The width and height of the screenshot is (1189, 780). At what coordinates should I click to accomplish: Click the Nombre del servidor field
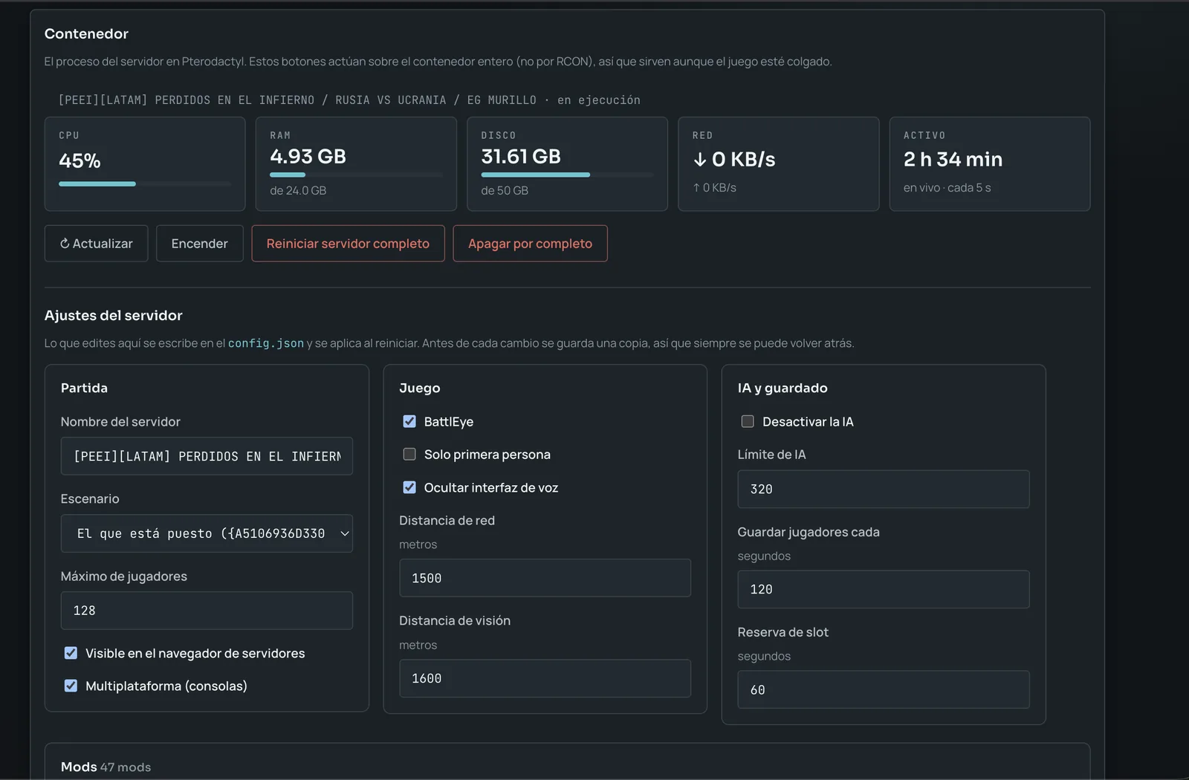[x=207, y=456]
